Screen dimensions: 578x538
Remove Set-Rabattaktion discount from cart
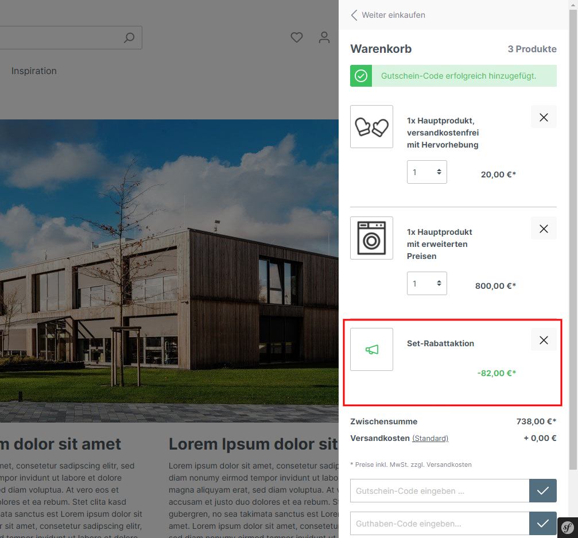click(544, 340)
